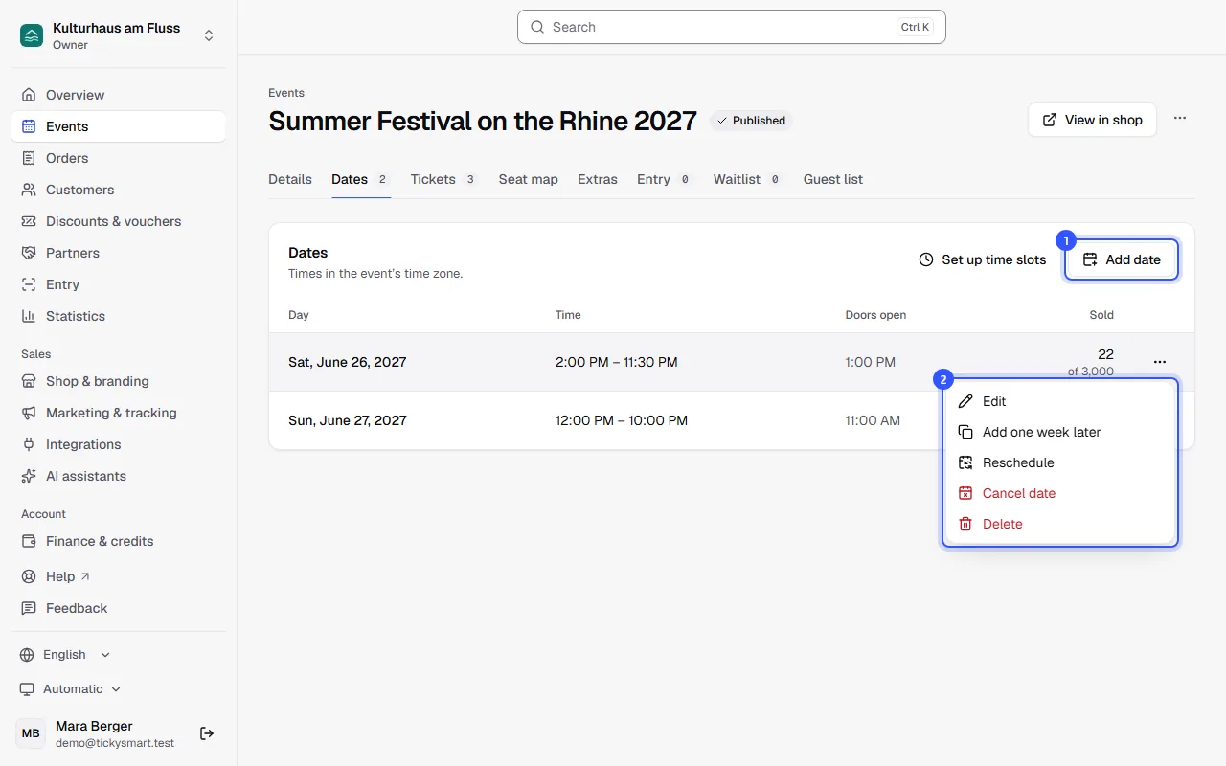Click the 12:00 PM – 10:00 PM time

pos(622,420)
